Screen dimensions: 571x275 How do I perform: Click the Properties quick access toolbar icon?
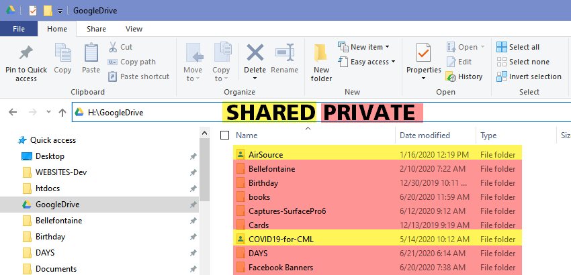click(33, 11)
